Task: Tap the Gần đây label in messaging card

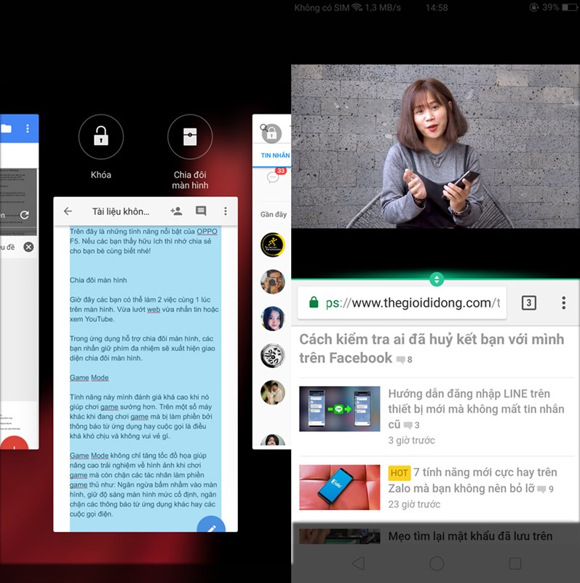Action: (x=274, y=214)
